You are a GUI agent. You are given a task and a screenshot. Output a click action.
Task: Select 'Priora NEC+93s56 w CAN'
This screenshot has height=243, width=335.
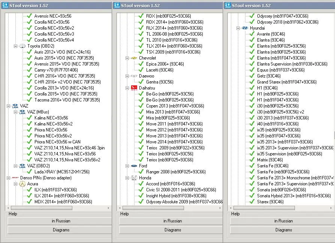coord(57,142)
